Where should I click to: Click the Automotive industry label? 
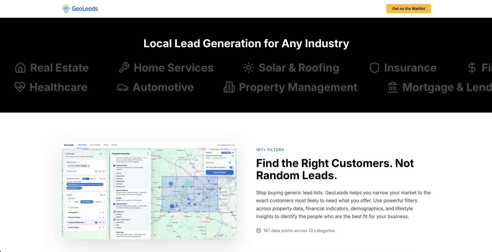pos(163,87)
